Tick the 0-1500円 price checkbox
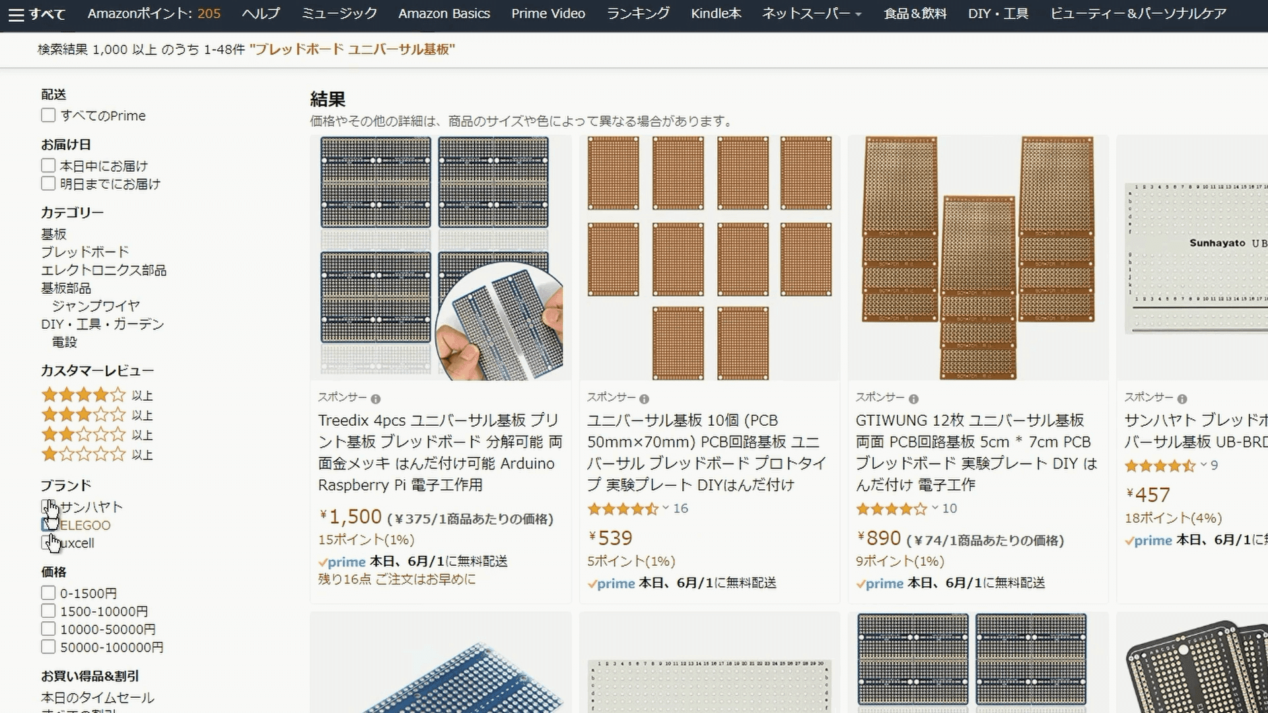1268x713 pixels. click(x=48, y=593)
